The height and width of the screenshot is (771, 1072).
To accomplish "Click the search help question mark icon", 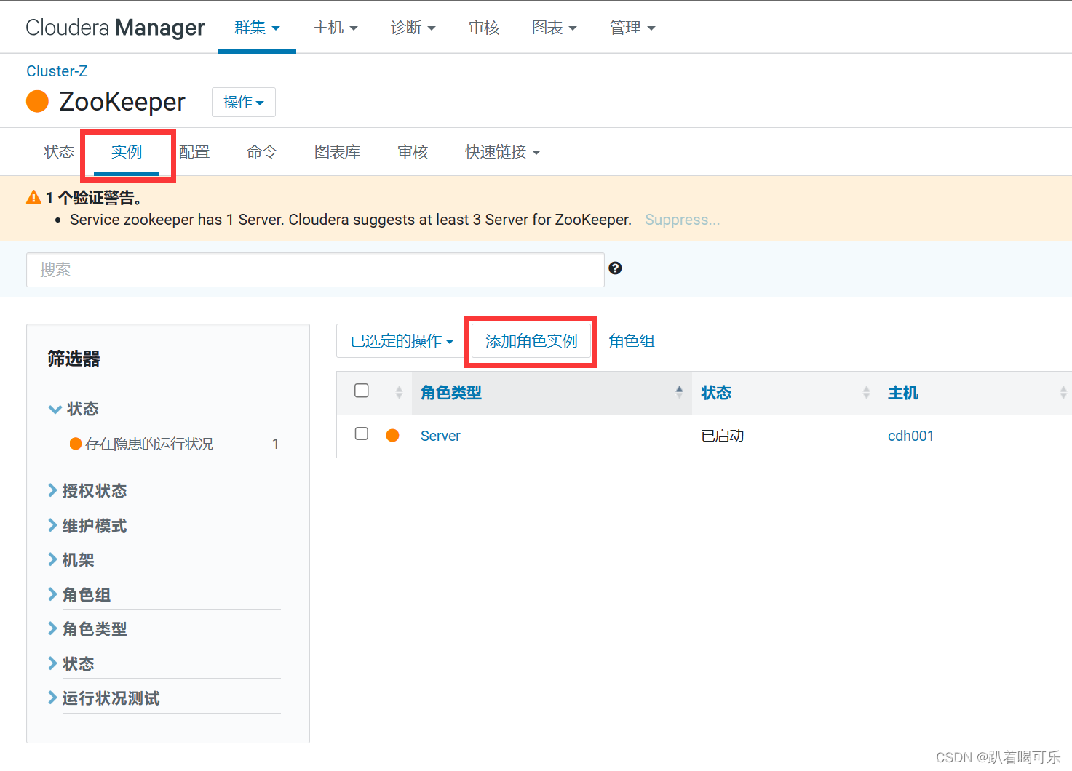I will pos(615,268).
